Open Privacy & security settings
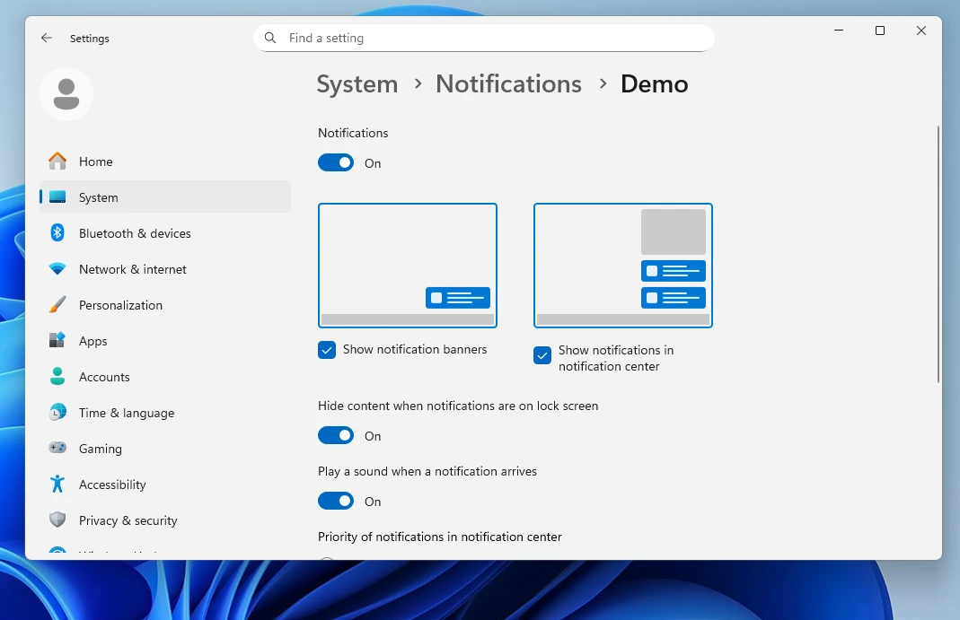The height and width of the screenshot is (620, 960). pos(128,520)
